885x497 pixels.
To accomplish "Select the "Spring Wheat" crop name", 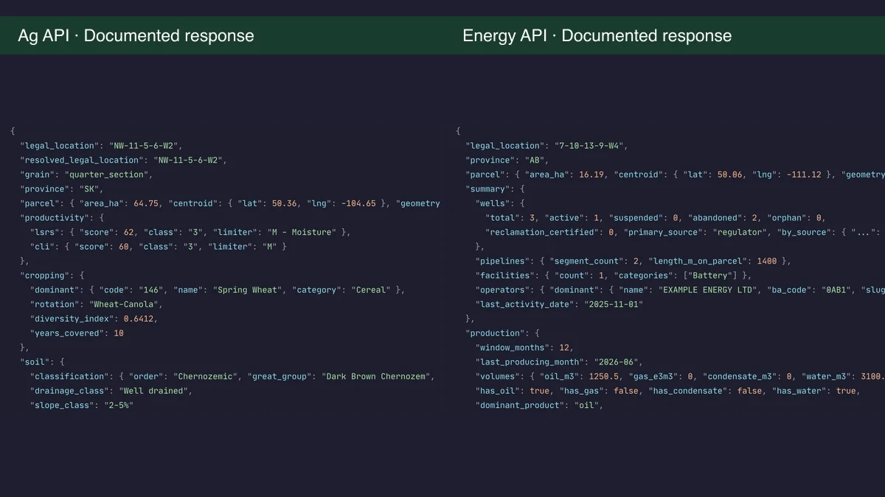I will click(x=248, y=290).
